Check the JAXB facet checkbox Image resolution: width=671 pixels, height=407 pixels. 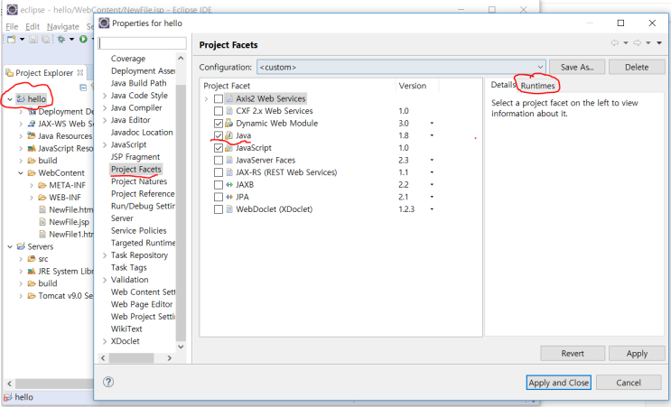219,185
